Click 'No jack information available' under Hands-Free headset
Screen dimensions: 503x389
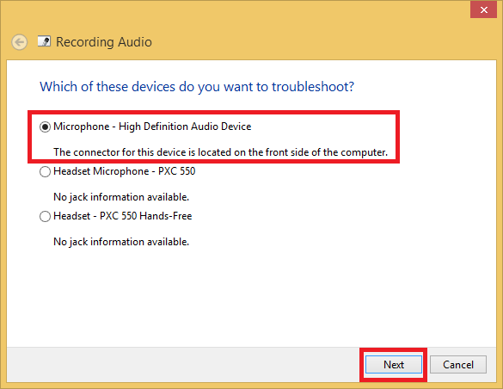pos(121,241)
